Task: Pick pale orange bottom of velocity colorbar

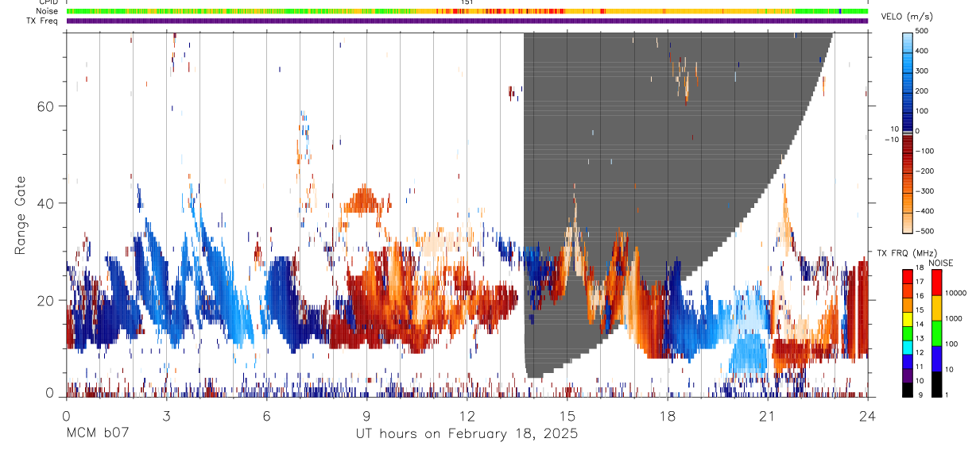Action: click(x=908, y=225)
